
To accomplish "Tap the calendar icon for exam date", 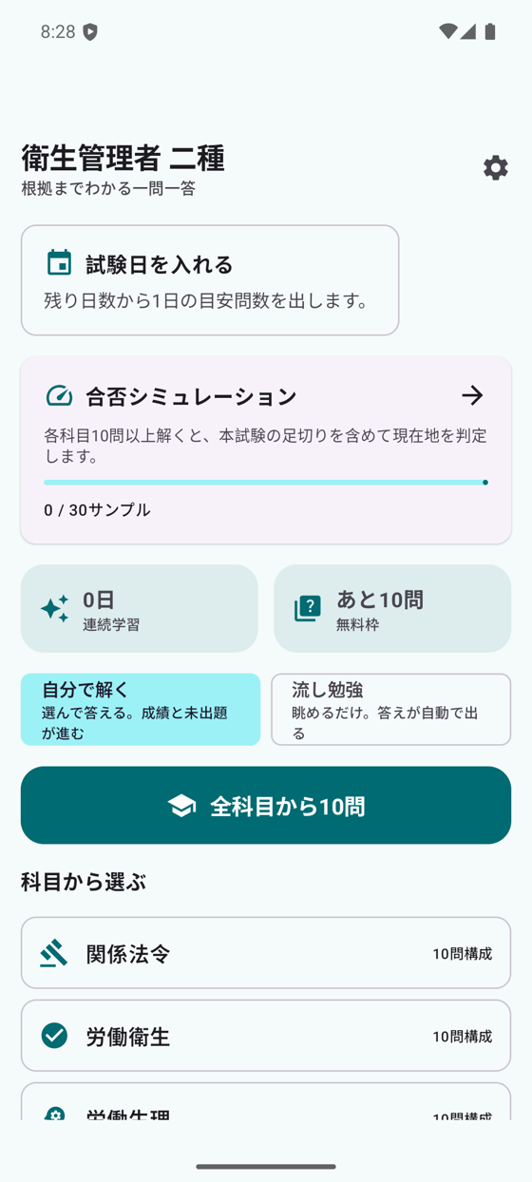I will (x=60, y=262).
